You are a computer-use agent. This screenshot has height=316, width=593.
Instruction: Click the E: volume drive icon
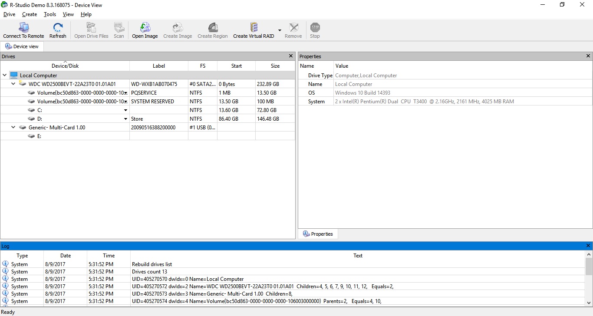[31, 136]
